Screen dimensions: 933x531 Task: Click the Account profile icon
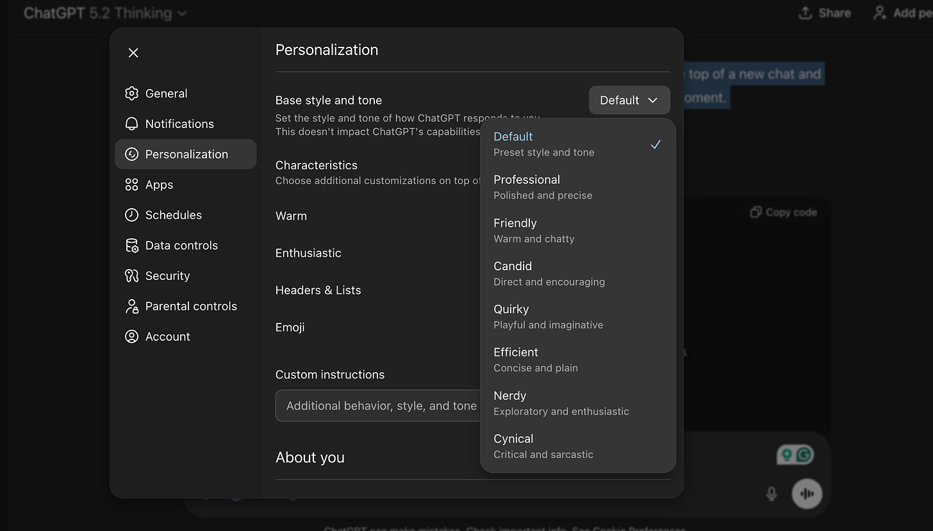click(131, 336)
